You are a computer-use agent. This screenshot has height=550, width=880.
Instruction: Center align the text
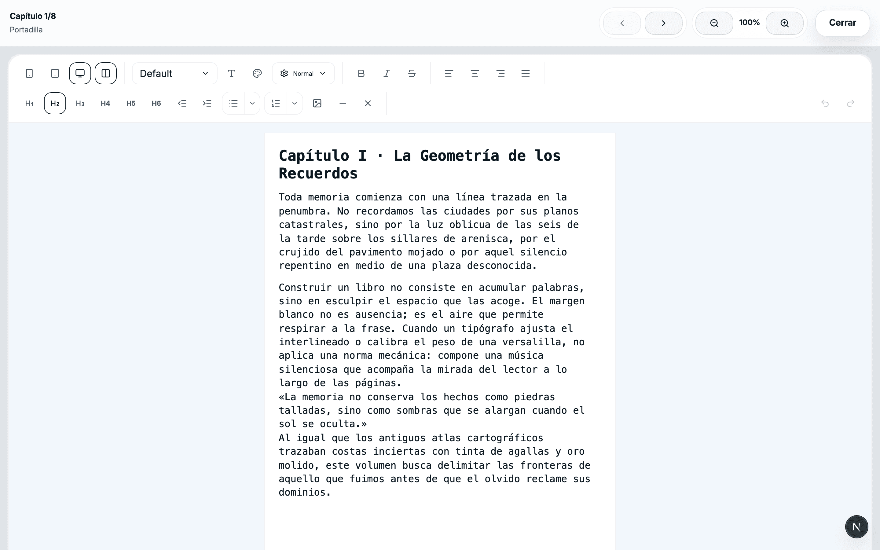[475, 73]
